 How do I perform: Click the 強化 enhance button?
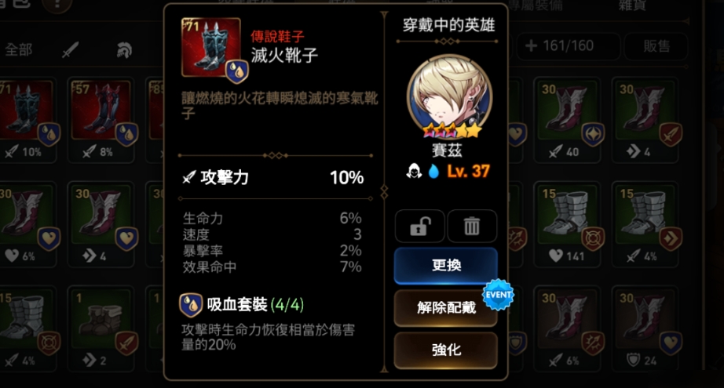click(x=445, y=350)
